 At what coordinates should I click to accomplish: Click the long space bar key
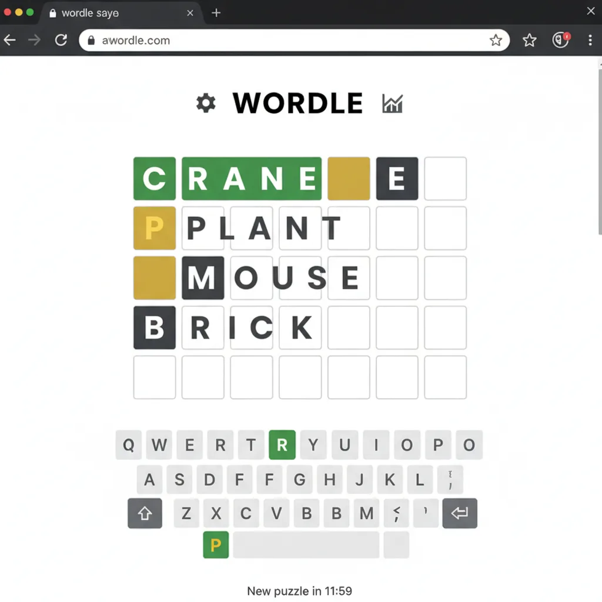tap(306, 545)
